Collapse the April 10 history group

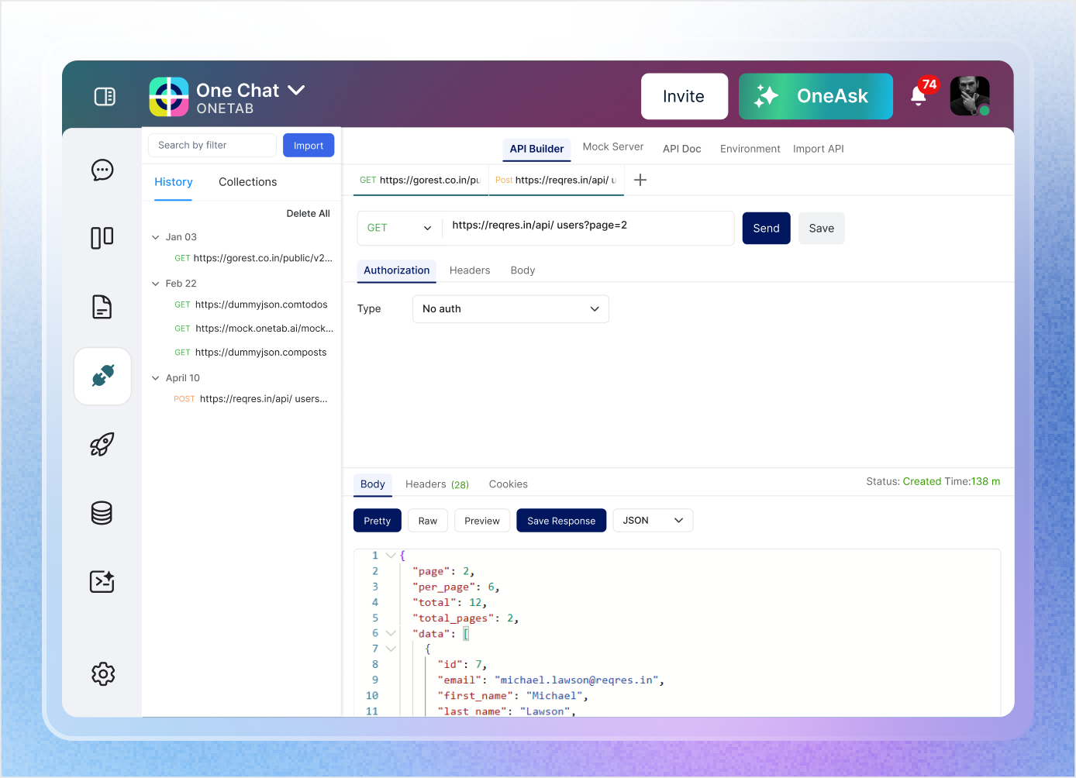(x=156, y=378)
